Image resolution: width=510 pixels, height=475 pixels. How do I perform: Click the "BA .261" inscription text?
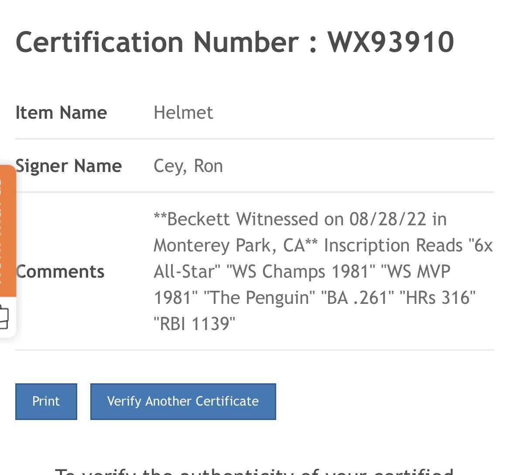pos(357,297)
